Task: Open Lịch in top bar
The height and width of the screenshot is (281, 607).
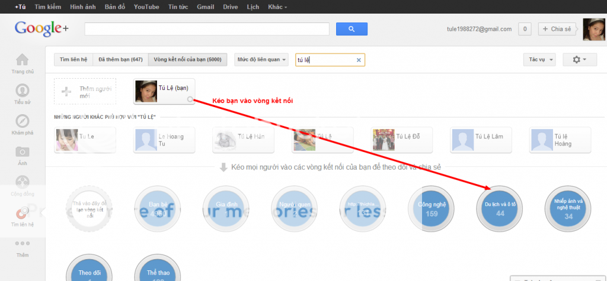Action: pyautogui.click(x=253, y=7)
